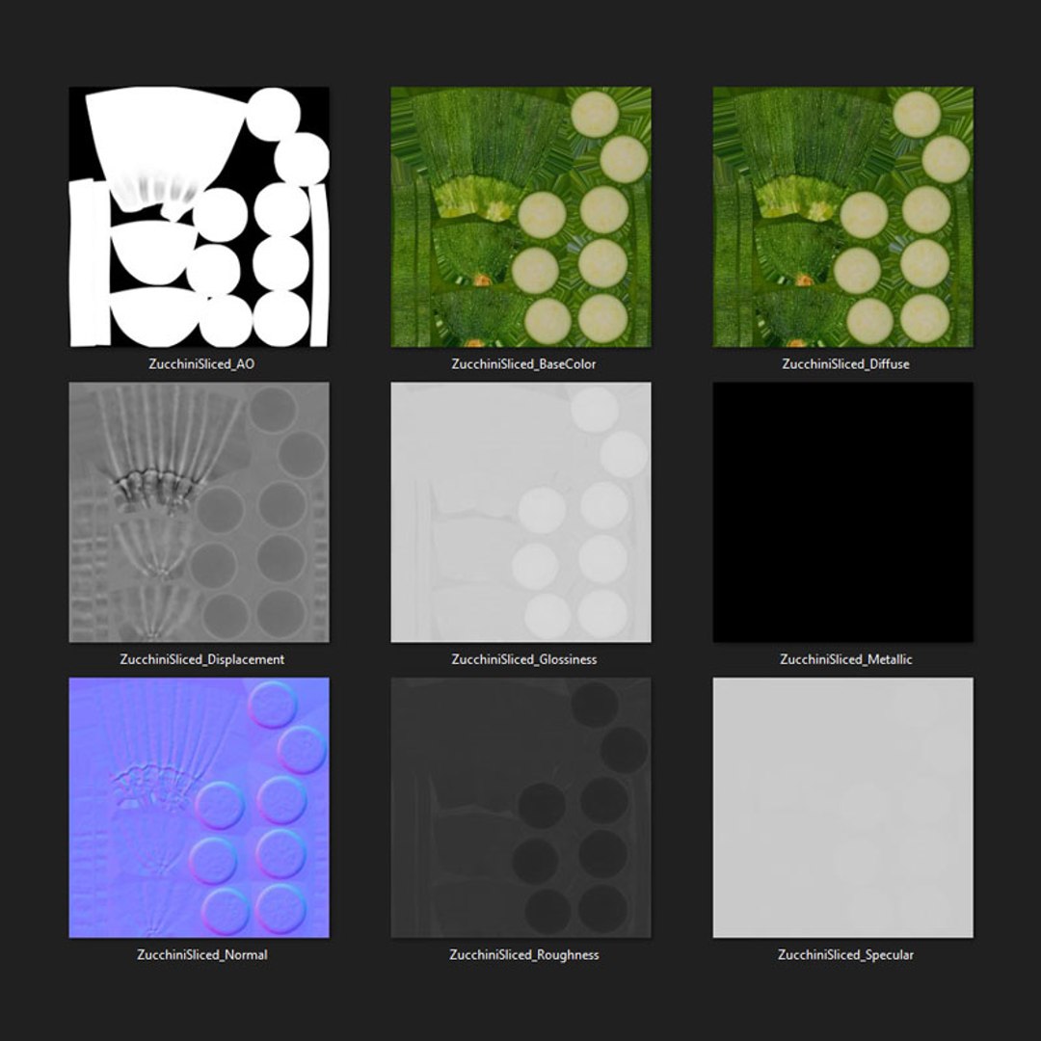
Task: Select the ZucchiniSliced_Glossiness file name label
Action: (x=523, y=659)
